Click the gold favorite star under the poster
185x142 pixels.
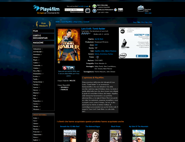coord(59,62)
